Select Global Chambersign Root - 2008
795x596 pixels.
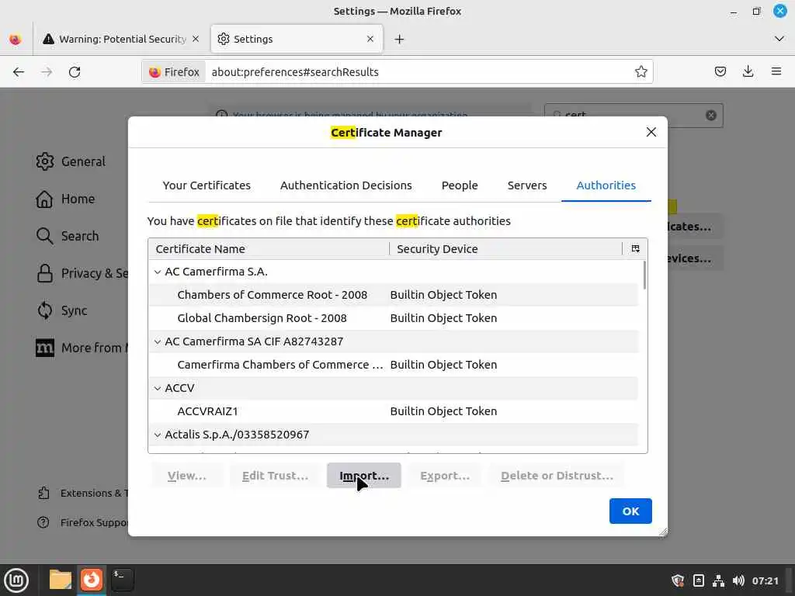(x=393, y=318)
